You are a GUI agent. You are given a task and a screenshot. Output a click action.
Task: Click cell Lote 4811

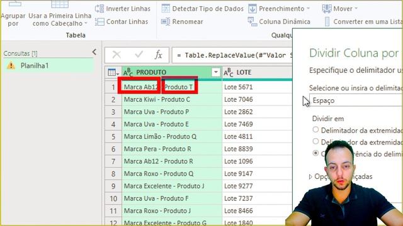pyautogui.click(x=257, y=137)
